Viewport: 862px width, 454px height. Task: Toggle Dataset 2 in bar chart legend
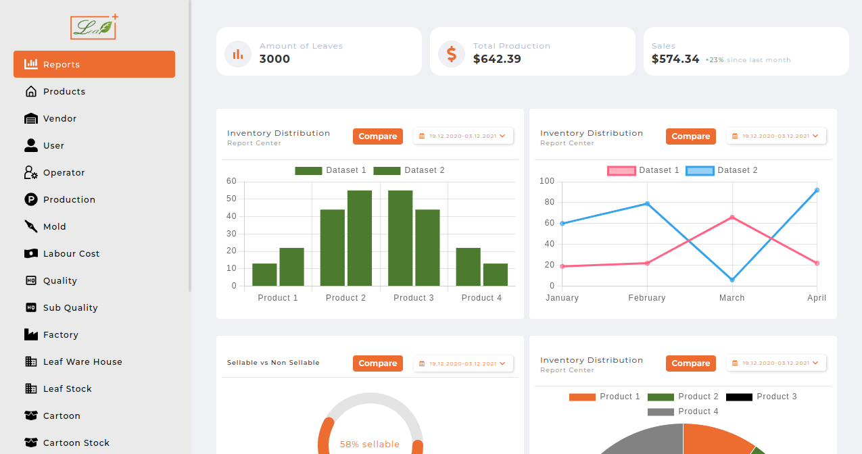(x=408, y=170)
